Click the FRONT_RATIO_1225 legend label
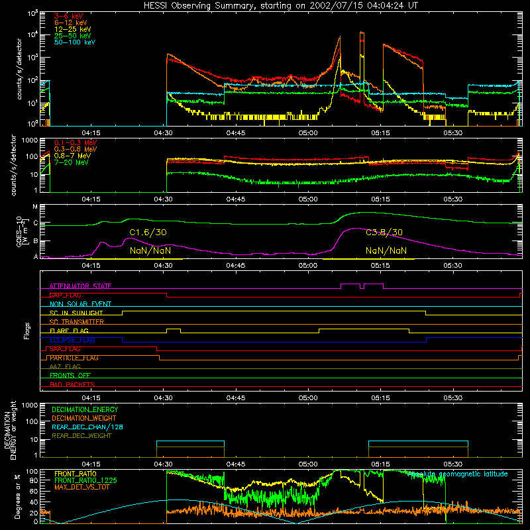530x530 pixels. [85, 481]
